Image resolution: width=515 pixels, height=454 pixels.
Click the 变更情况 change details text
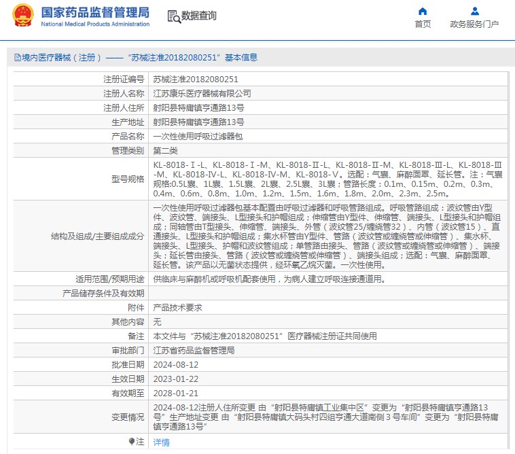pyautogui.click(x=326, y=417)
